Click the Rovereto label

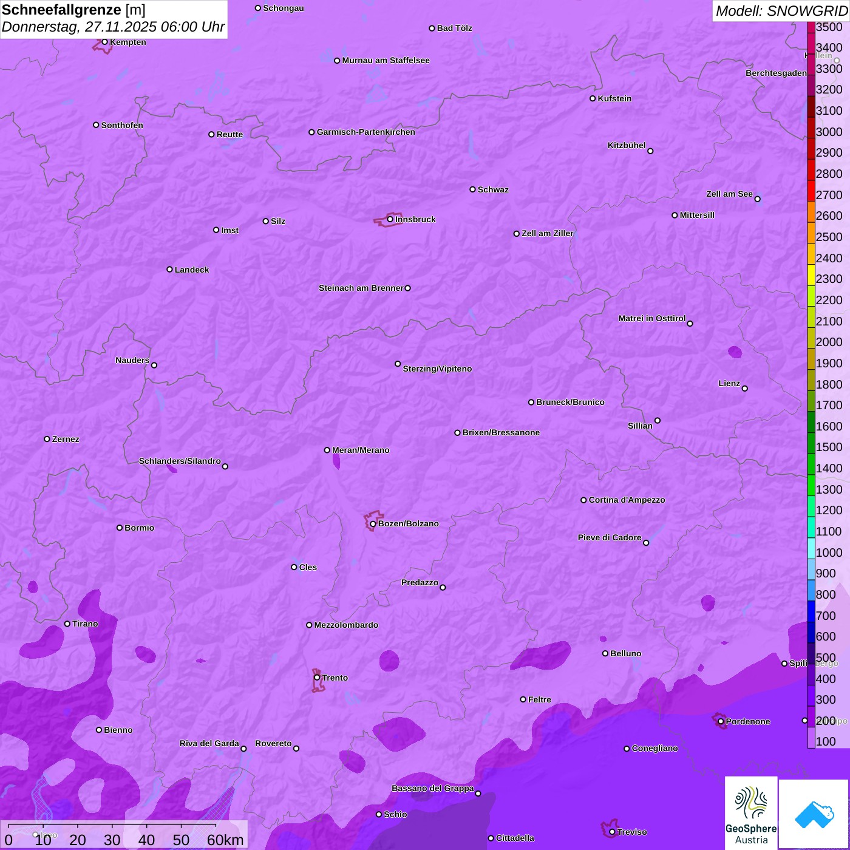tap(273, 743)
